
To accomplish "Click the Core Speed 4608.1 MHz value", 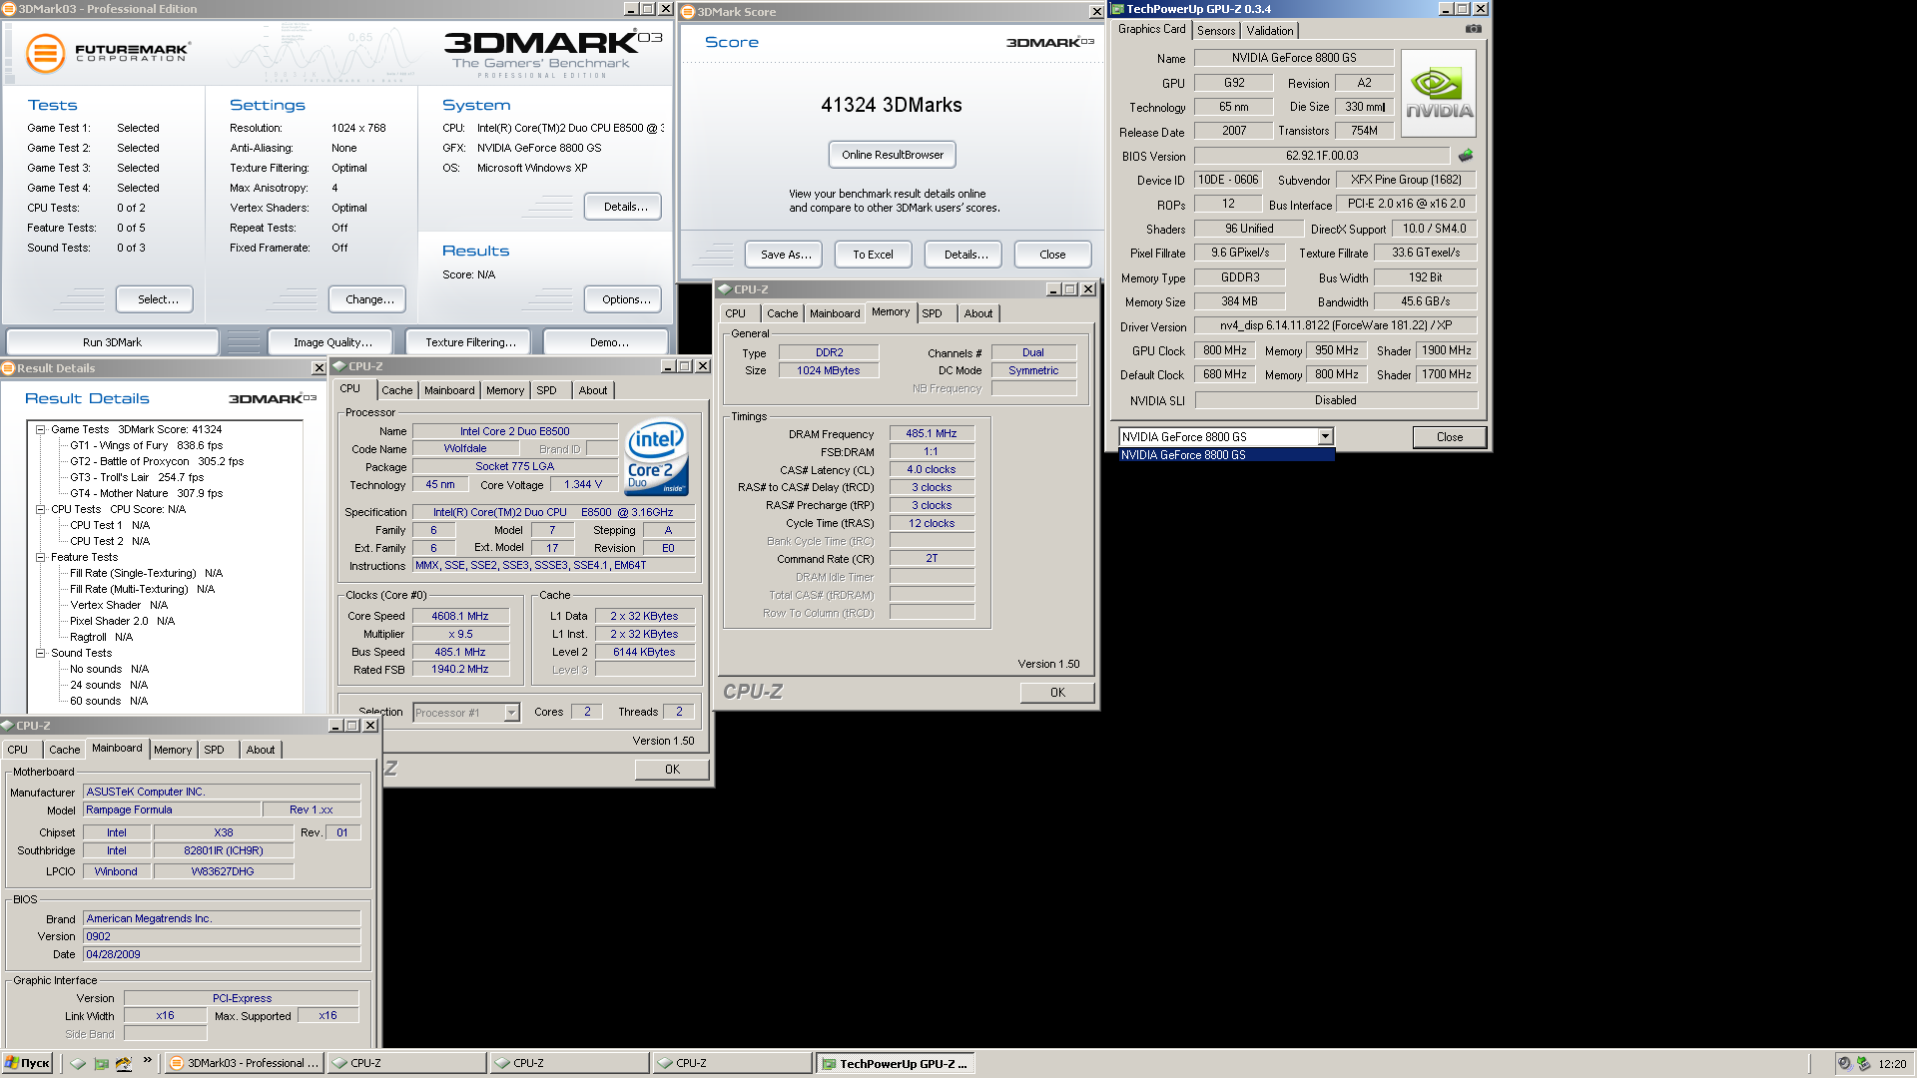I will pos(459,616).
